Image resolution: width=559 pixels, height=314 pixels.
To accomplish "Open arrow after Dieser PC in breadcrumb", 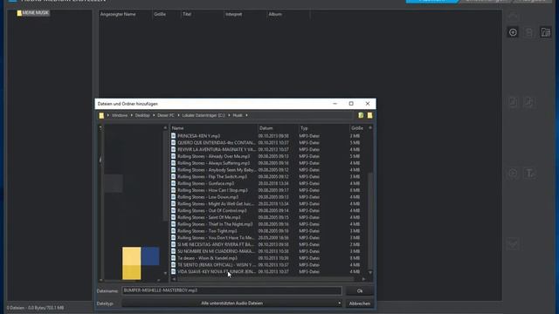I will tap(178, 115).
